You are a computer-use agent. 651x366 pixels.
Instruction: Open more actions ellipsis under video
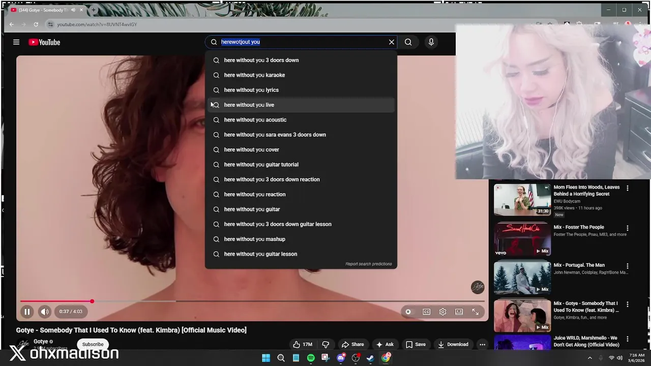(482, 344)
